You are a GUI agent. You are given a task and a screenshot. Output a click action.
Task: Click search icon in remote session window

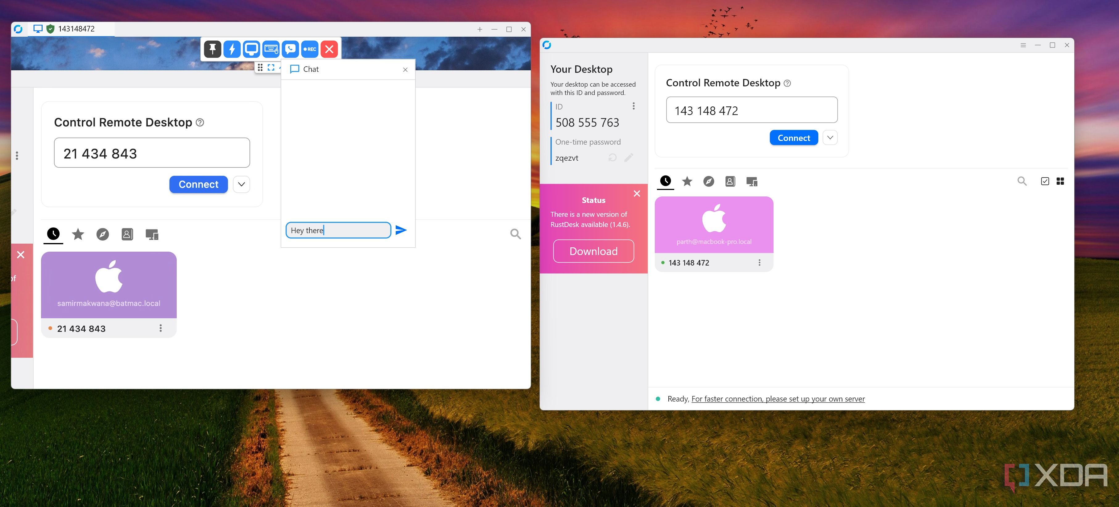tap(516, 234)
